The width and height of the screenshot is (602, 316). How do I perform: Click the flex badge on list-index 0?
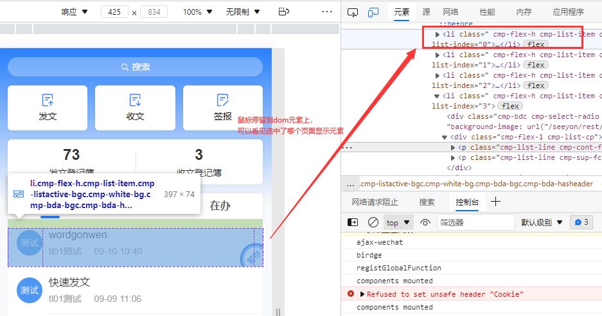pos(536,44)
